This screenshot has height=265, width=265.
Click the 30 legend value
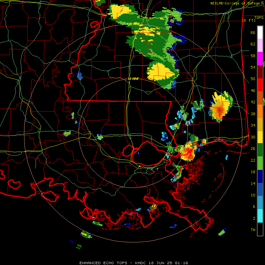click(253, 137)
